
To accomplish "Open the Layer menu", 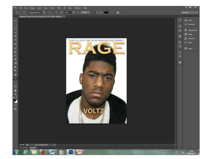I will [39, 8].
